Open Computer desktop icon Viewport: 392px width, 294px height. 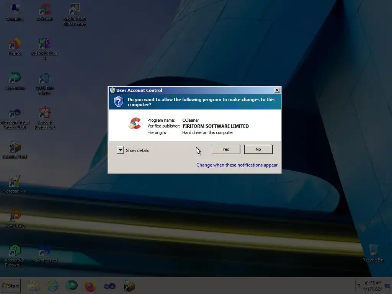tap(15, 12)
